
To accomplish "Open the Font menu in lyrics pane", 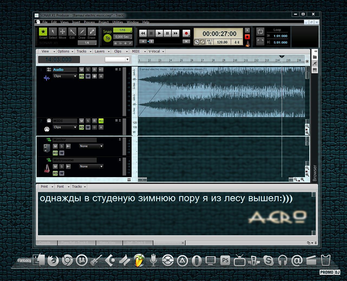I will click(61, 187).
